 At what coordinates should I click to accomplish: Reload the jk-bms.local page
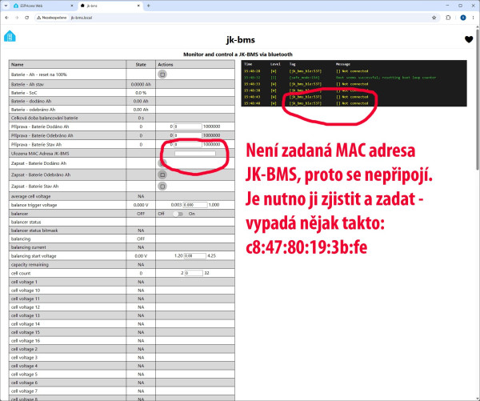(x=27, y=18)
